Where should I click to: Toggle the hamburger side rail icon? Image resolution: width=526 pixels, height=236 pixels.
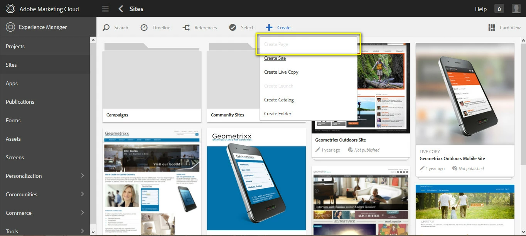point(105,9)
